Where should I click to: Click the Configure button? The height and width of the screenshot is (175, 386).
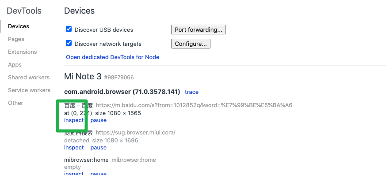(x=191, y=44)
